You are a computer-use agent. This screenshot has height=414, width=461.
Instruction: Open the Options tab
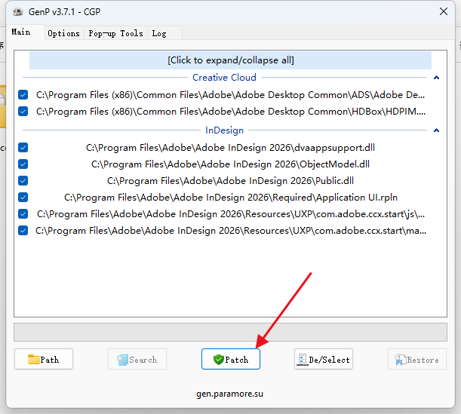click(x=64, y=33)
